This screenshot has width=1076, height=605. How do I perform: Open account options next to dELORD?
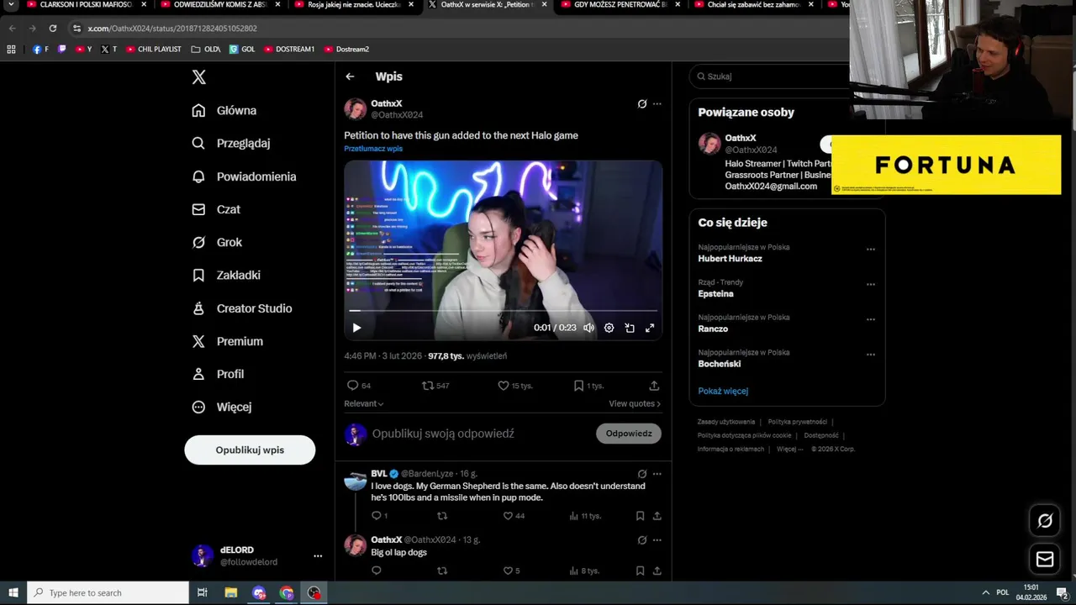318,555
